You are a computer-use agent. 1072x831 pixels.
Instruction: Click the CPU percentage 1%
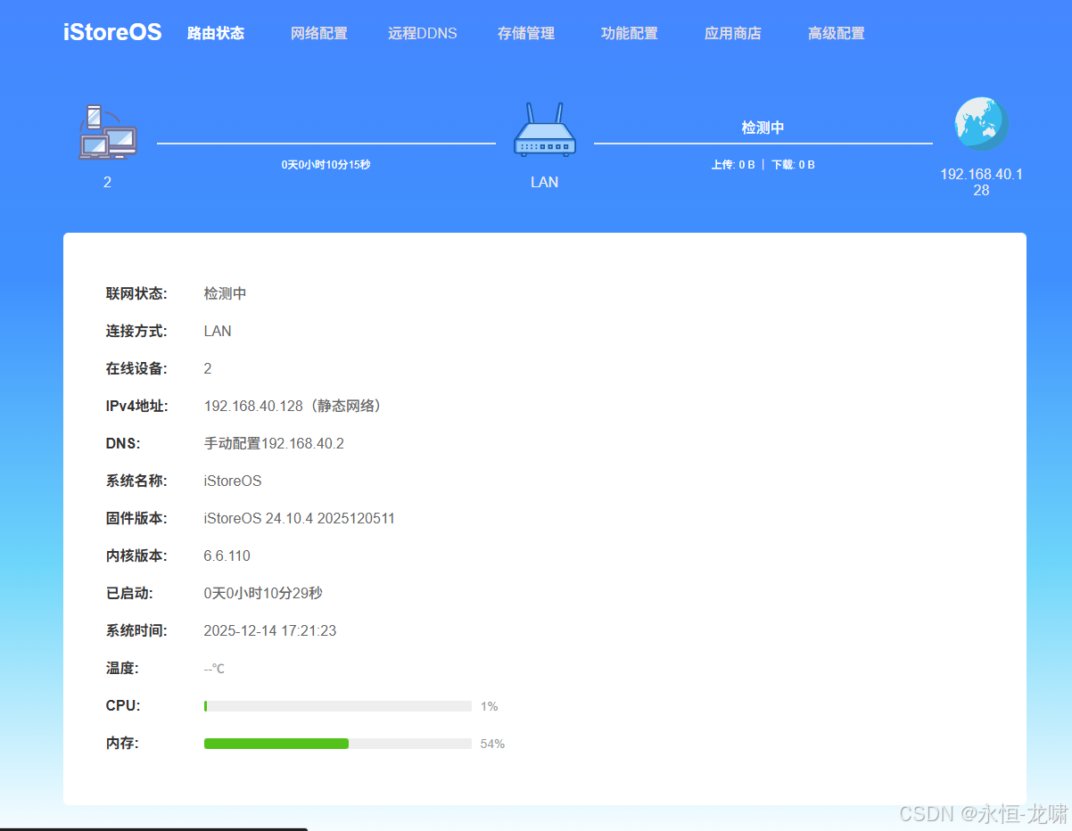pos(490,706)
